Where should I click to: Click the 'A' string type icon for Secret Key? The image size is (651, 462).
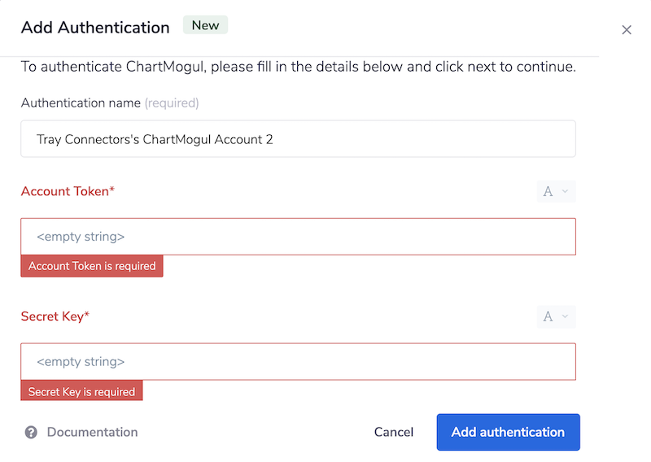548,316
